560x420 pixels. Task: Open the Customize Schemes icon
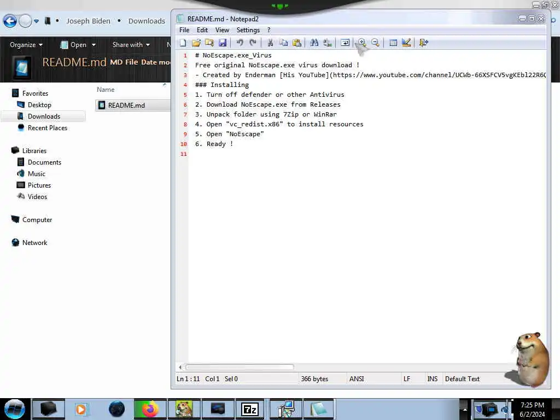click(406, 43)
